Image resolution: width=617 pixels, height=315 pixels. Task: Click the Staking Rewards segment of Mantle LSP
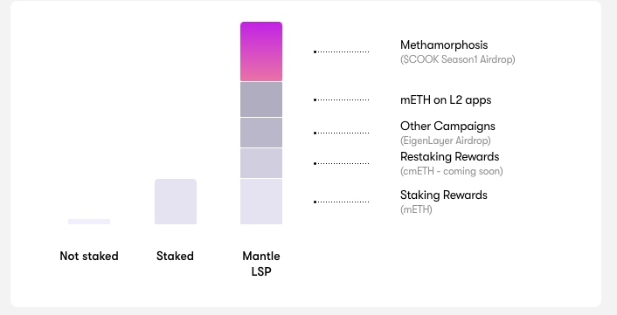pos(261,202)
